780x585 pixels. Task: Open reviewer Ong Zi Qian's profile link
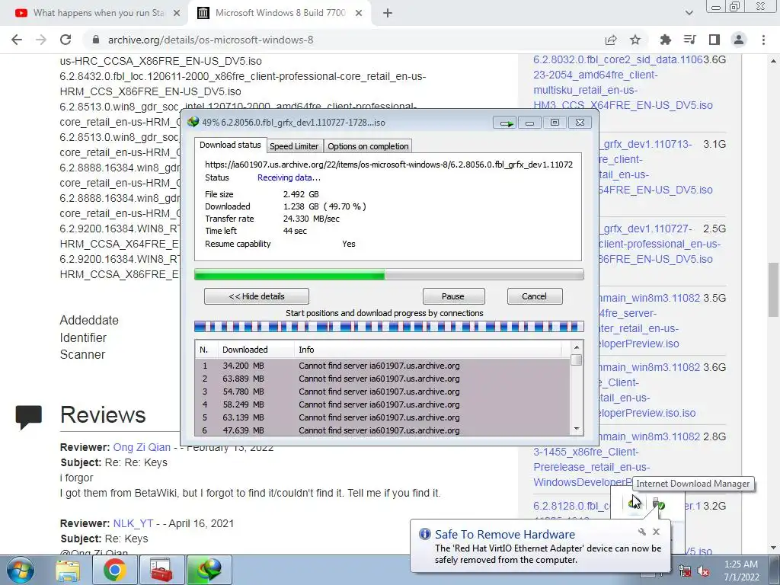(x=142, y=447)
